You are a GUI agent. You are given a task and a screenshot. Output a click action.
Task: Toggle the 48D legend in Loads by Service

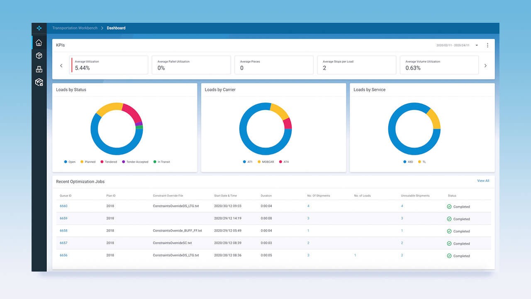(x=407, y=162)
